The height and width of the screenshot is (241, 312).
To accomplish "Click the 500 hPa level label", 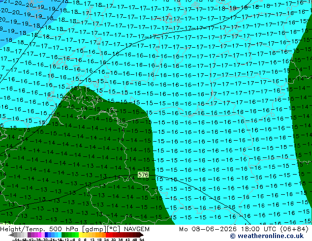I will click(64, 229).
